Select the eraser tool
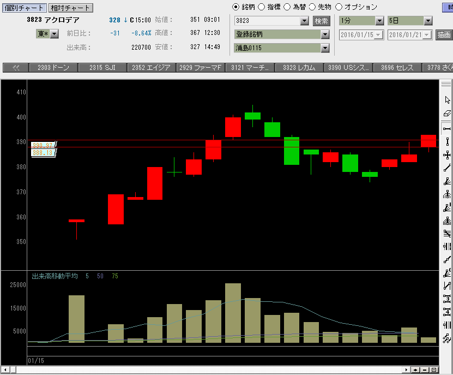453x375 pixels. click(447, 114)
